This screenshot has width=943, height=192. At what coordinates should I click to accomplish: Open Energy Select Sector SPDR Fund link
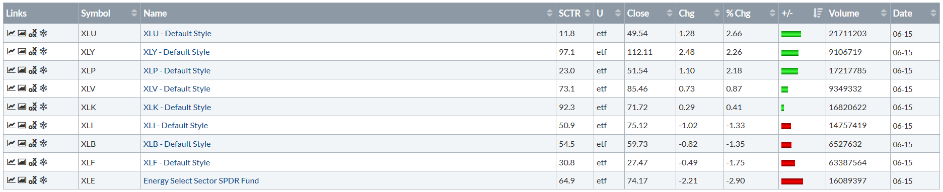coord(201,181)
